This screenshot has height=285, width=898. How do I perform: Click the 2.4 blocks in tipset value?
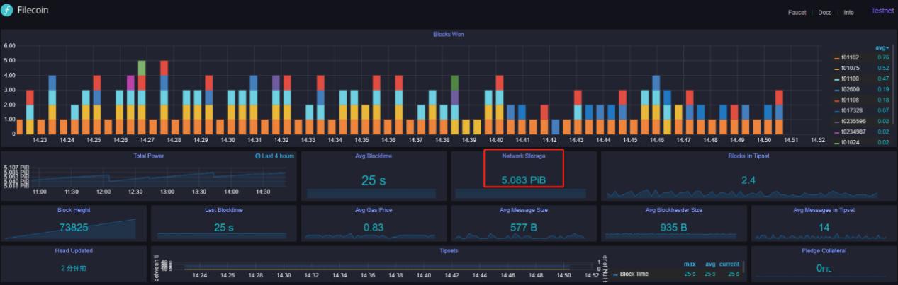(x=748, y=180)
